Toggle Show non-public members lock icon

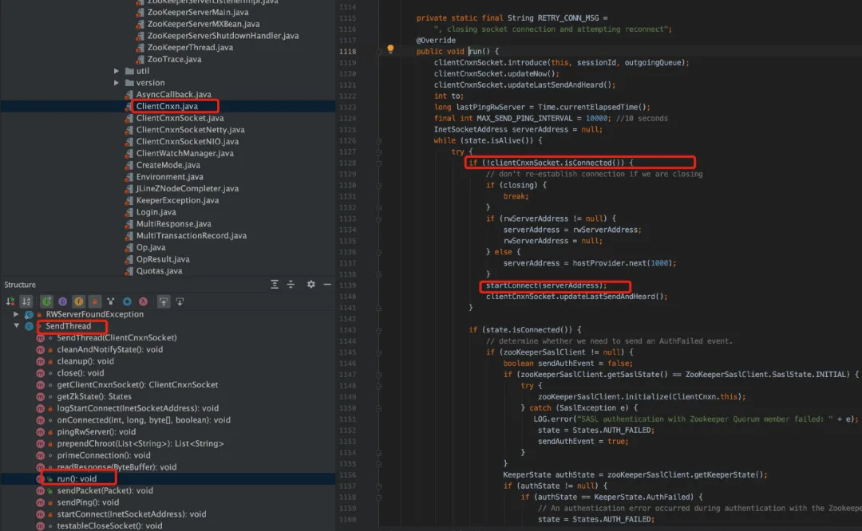(x=94, y=301)
